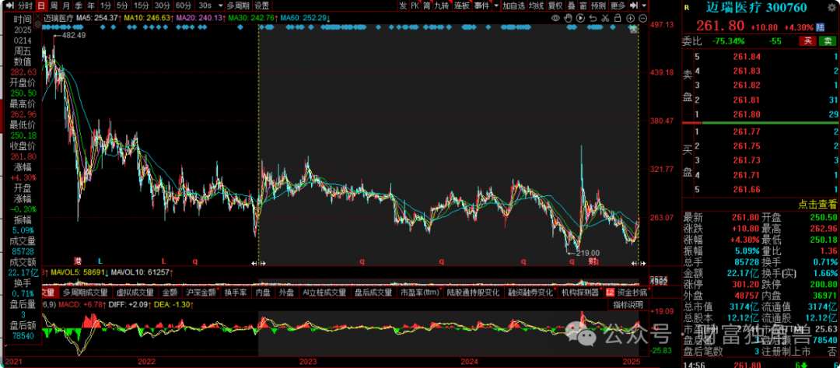This screenshot has width=840, height=368.
Task: Open the 30s period dropdown arrow
Action: pyautogui.click(x=219, y=5)
